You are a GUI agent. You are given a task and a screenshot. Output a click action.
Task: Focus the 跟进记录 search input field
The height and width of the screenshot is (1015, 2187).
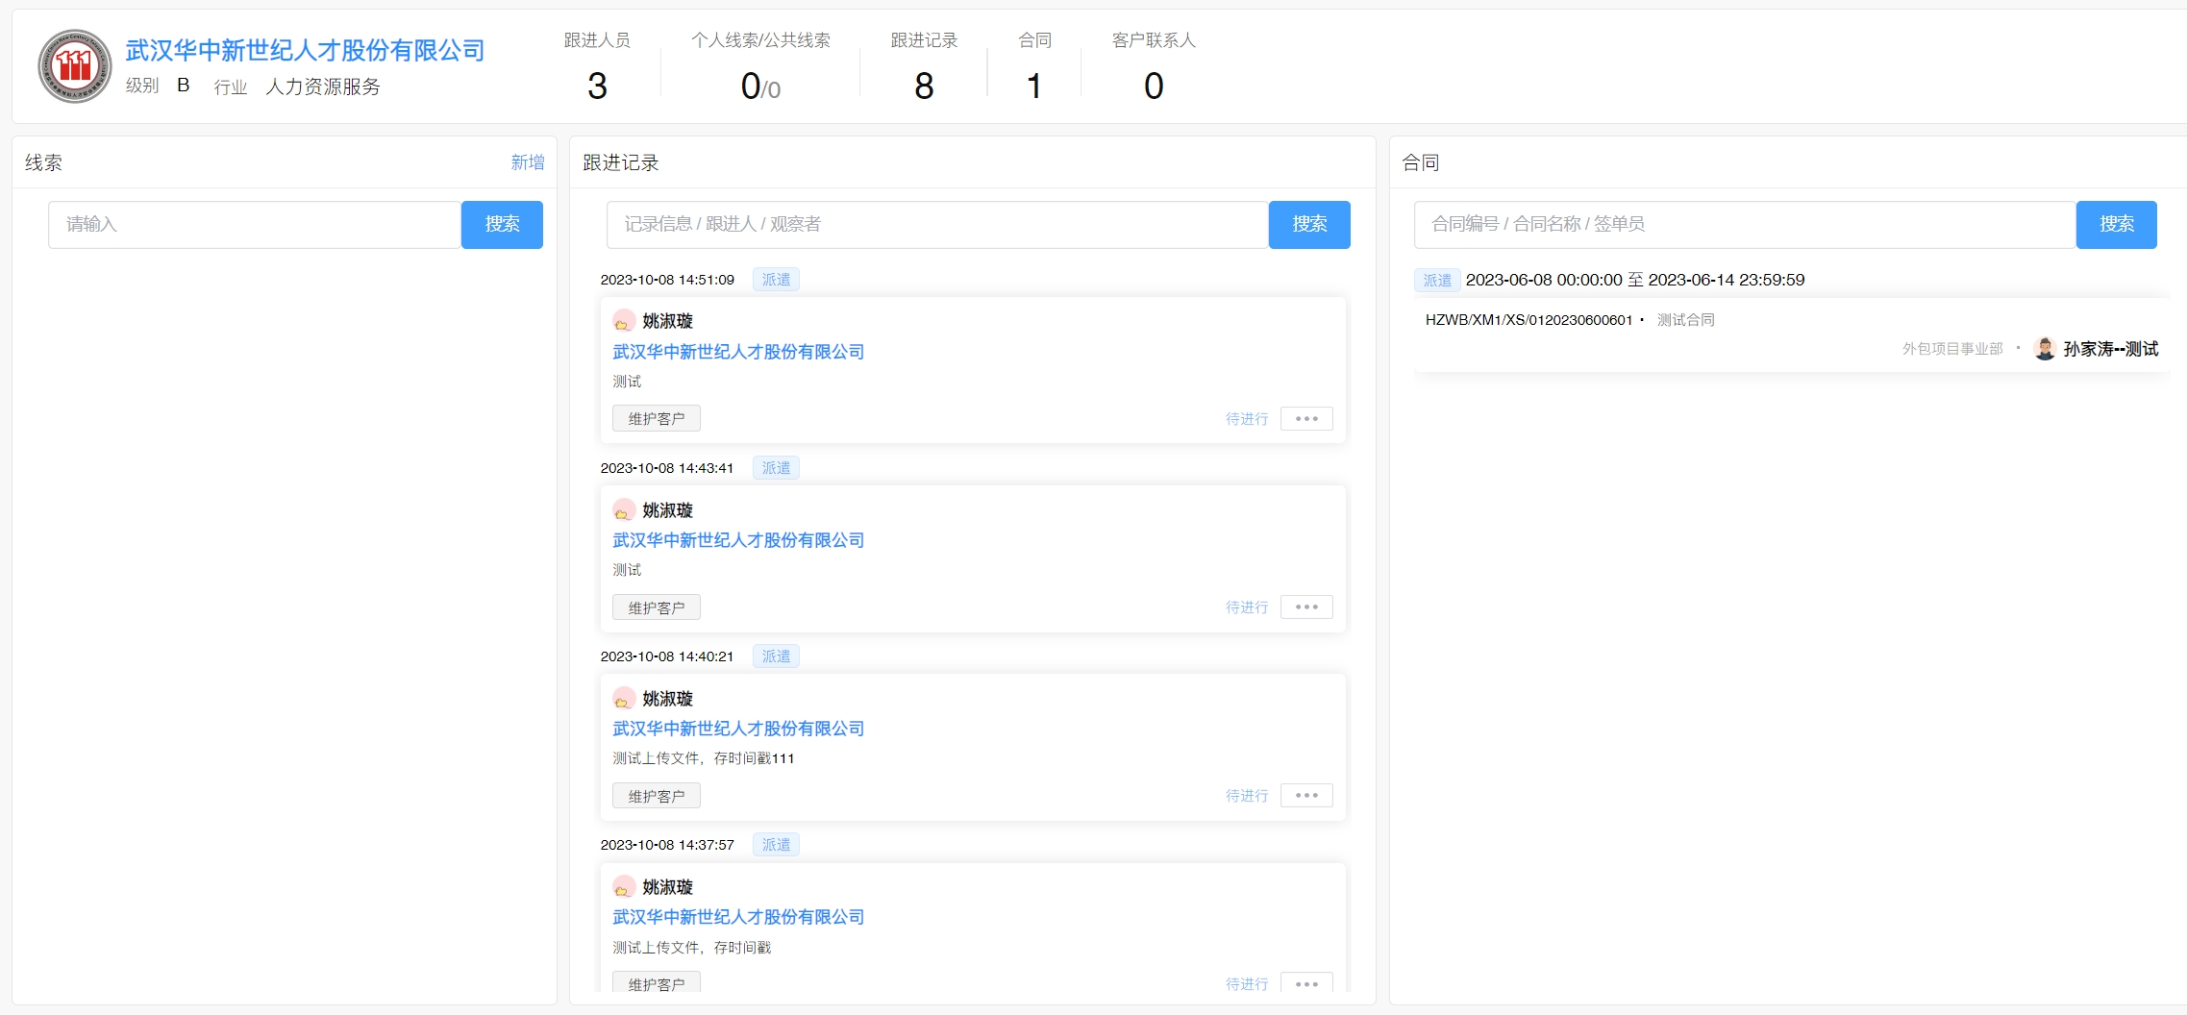click(937, 225)
